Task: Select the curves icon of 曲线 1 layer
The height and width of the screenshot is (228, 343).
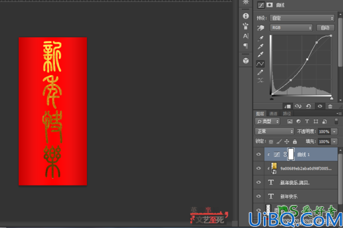Action: pyautogui.click(x=277, y=154)
